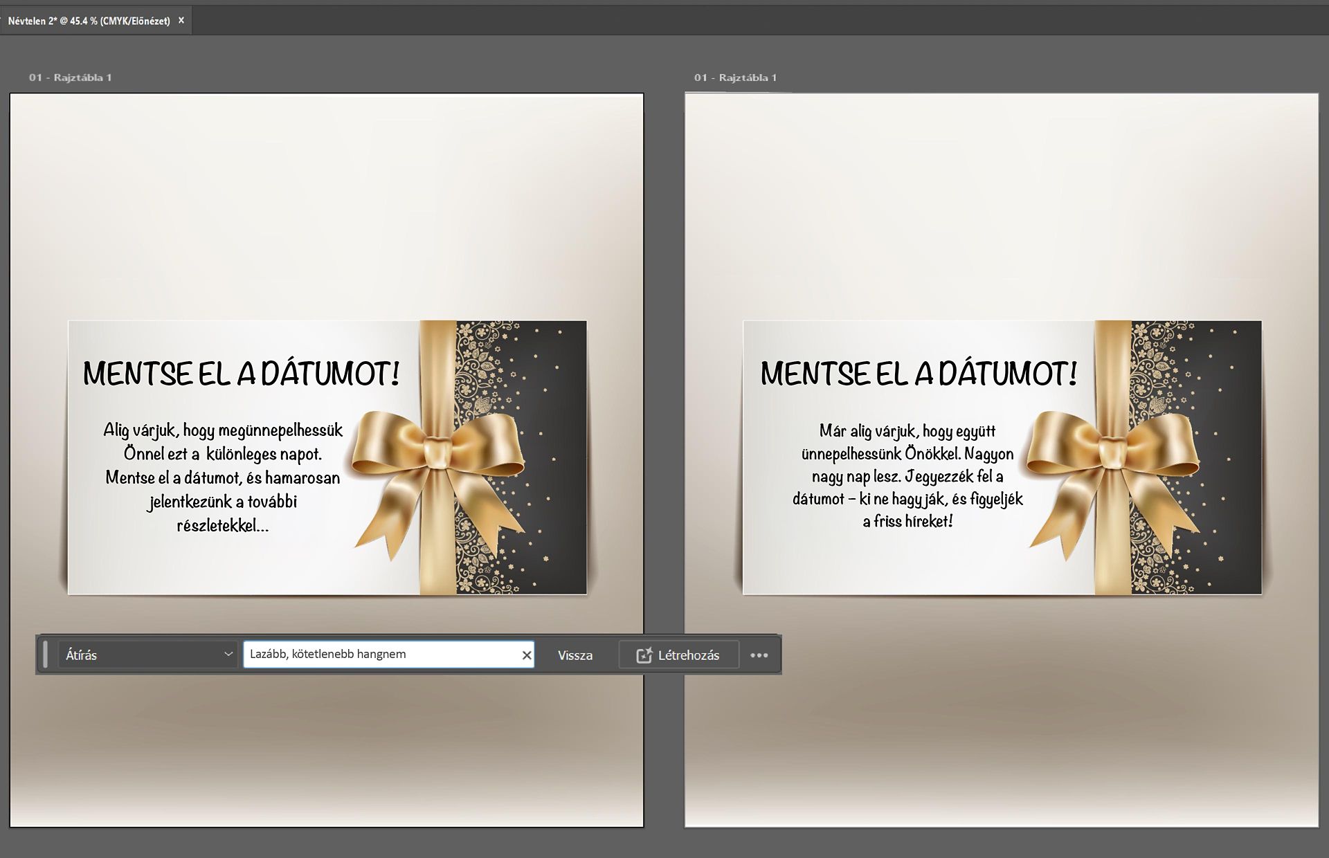Select left card body text Alig várjuk
This screenshot has width=1329, height=858.
(223, 477)
